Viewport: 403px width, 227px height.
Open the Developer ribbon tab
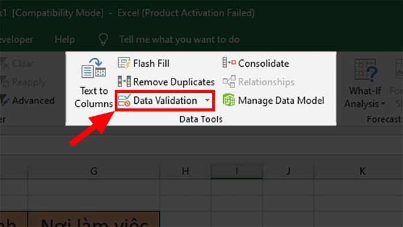[17, 40]
